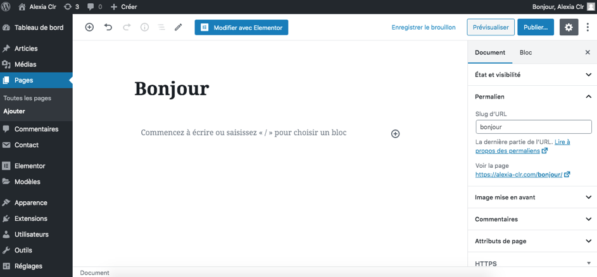Add a block with the toolbar plus icon
597x277 pixels.
point(89,27)
